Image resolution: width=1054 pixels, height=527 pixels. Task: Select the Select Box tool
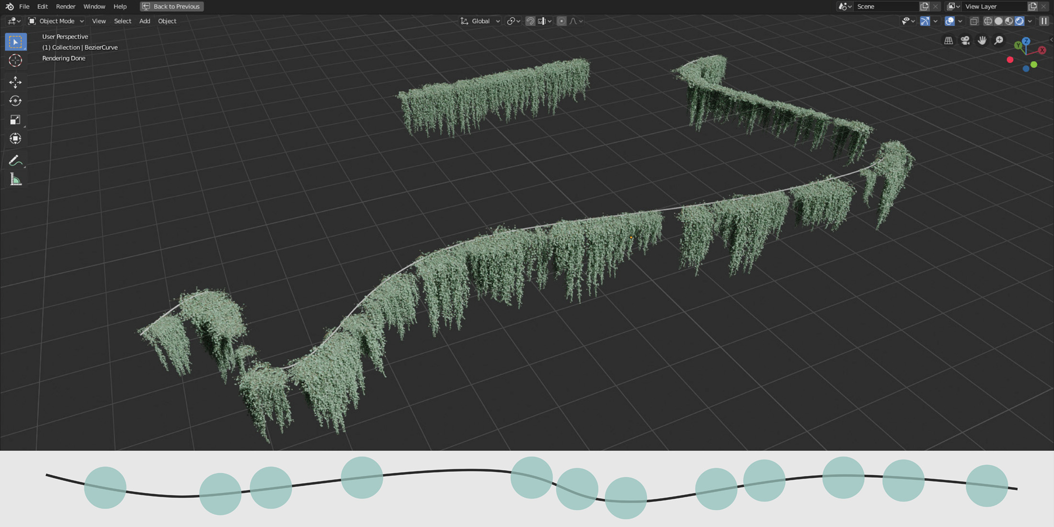pos(15,42)
